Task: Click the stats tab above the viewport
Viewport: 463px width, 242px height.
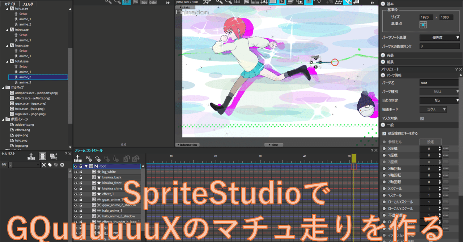Action: 185,7
